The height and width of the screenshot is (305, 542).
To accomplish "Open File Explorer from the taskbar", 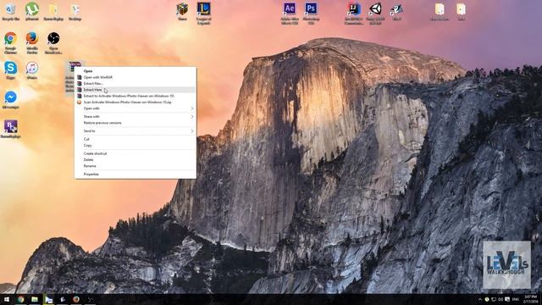I will [35, 299].
